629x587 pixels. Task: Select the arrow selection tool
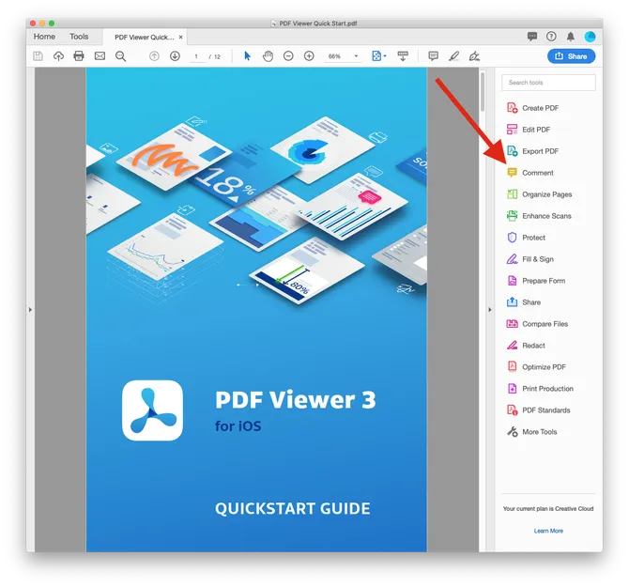tap(247, 56)
